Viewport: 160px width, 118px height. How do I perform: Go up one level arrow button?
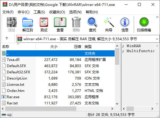pos(7,38)
